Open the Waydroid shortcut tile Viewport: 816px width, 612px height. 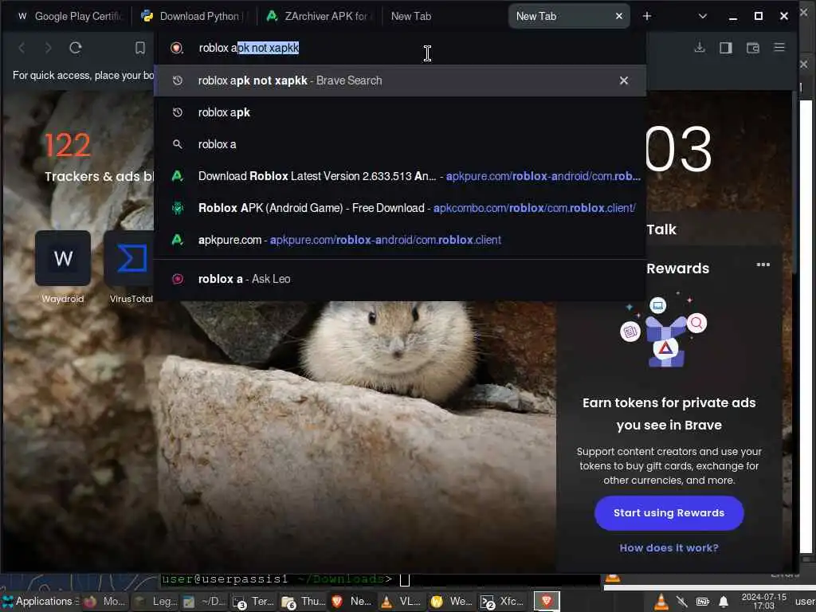[x=63, y=268]
